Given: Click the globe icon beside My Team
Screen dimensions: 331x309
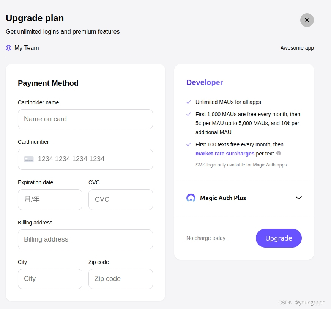Looking at the screenshot, I should pos(8,48).
